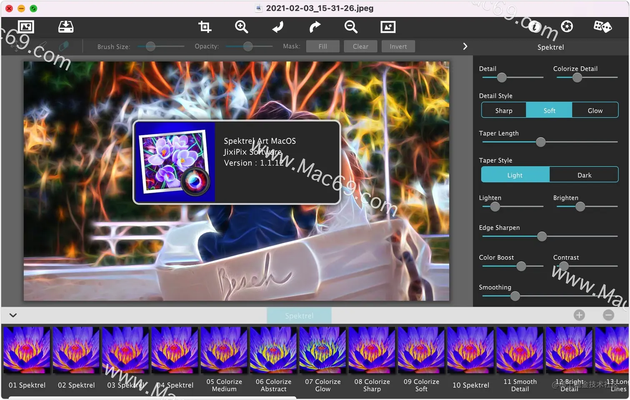The height and width of the screenshot is (400, 630).
Task: Fill the mask
Action: point(322,46)
